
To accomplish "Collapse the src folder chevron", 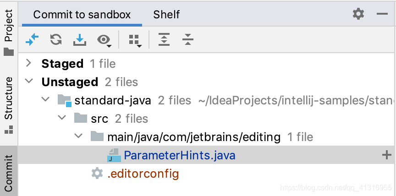I will 62,118.
